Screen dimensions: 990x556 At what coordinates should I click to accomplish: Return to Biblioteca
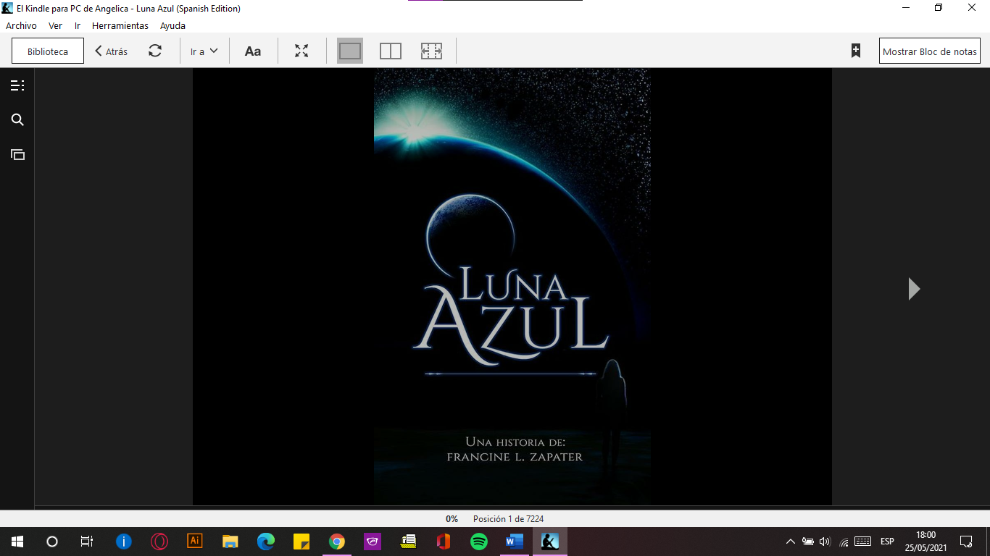[x=48, y=51]
